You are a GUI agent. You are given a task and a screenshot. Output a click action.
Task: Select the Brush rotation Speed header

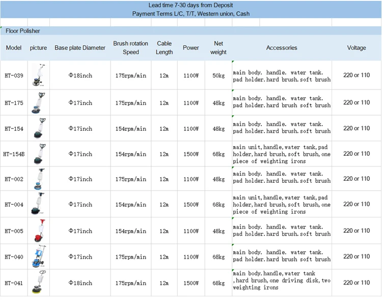130,48
